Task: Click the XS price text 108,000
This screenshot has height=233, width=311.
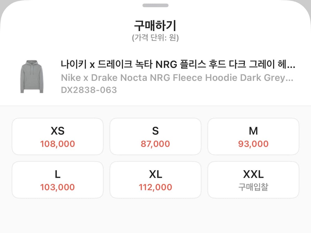Action: (x=58, y=144)
